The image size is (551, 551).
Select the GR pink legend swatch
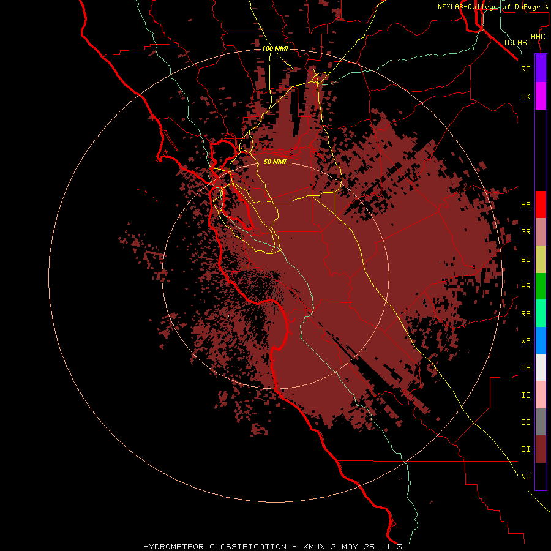coord(541,232)
